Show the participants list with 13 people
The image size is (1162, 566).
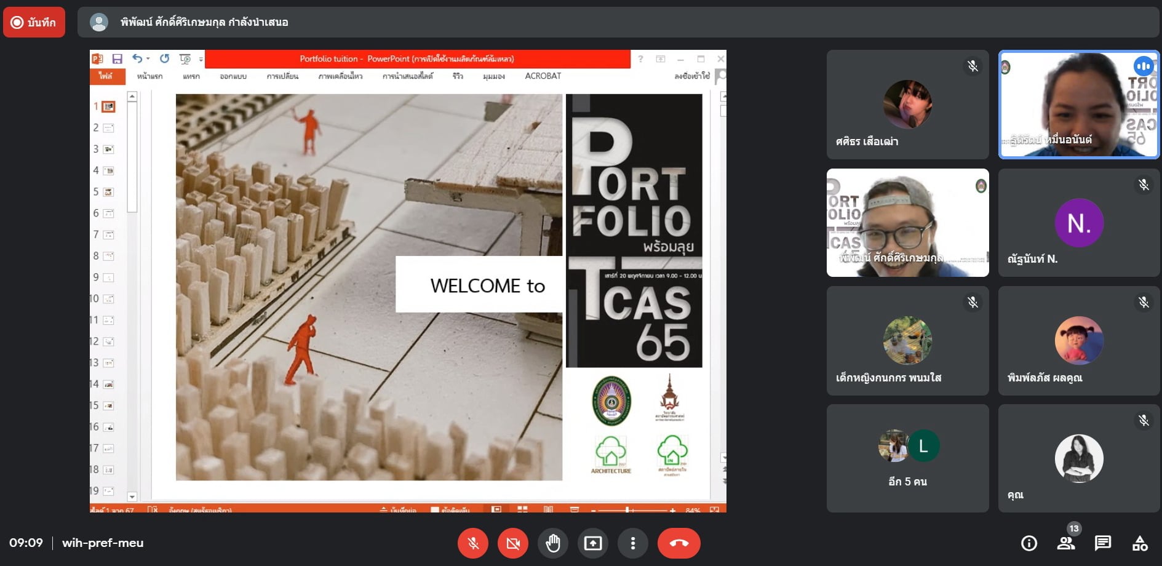pyautogui.click(x=1065, y=543)
